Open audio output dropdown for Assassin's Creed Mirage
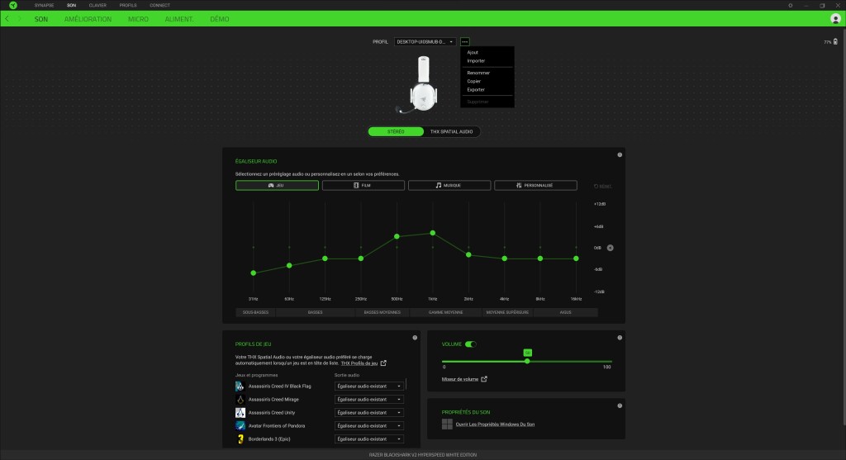This screenshot has width=846, height=460. coord(369,400)
